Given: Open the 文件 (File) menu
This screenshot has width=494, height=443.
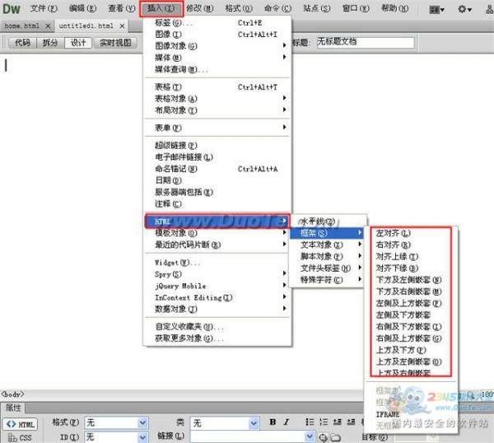Looking at the screenshot, I should coord(44,8).
